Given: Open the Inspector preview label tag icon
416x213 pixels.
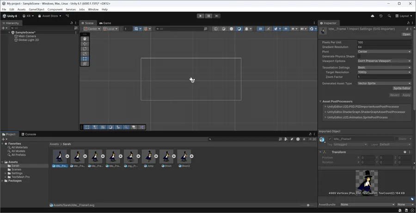Looking at the screenshot, I should tap(412, 199).
